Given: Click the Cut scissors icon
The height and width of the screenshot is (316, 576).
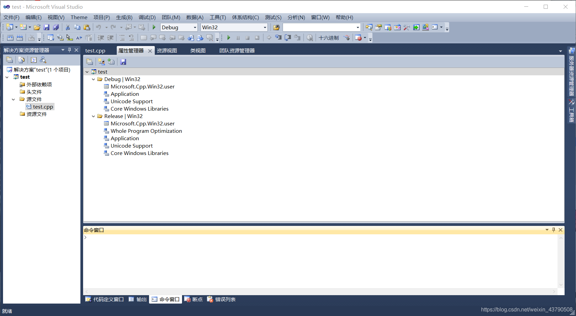Looking at the screenshot, I should coord(68,27).
